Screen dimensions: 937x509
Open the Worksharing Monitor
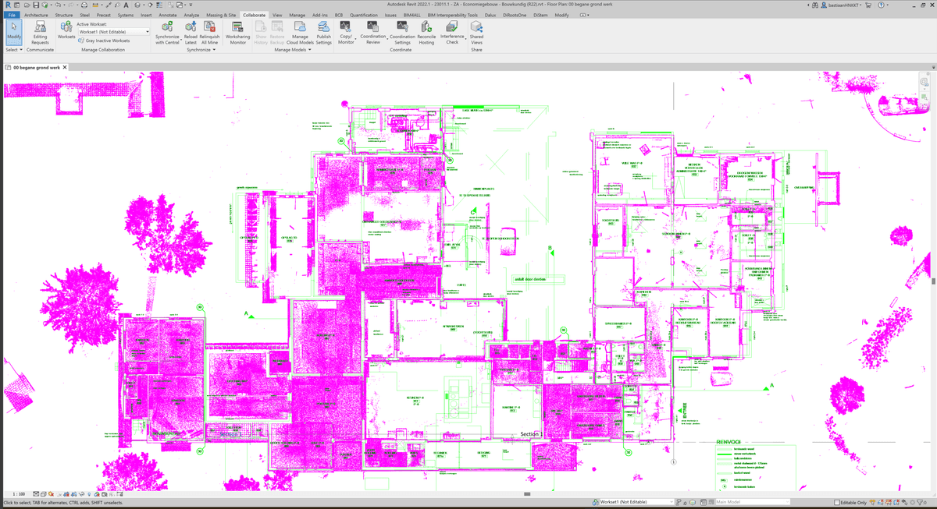click(x=237, y=31)
